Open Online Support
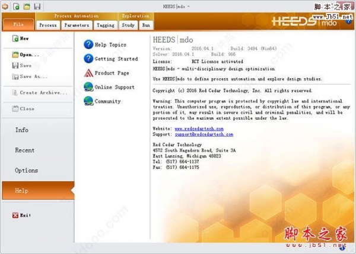 coord(115,87)
